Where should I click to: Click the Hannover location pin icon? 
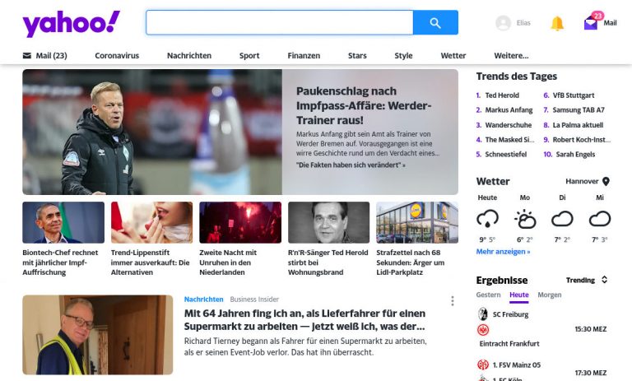[x=606, y=181]
